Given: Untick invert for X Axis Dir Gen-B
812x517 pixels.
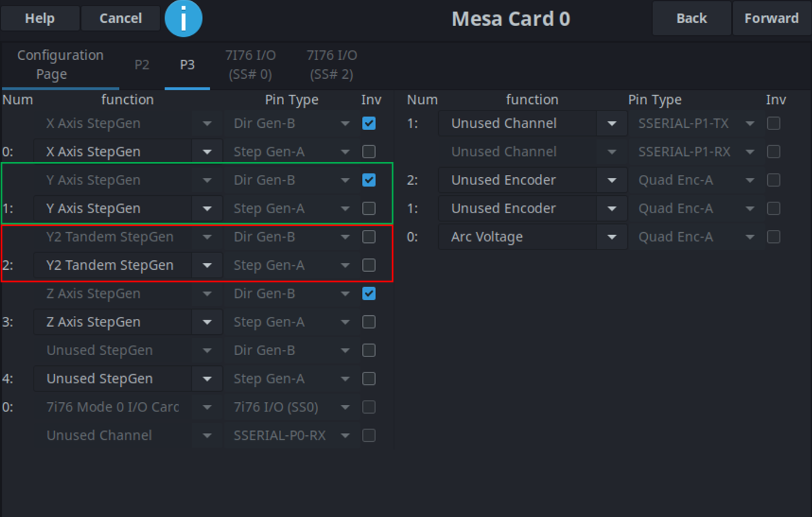Looking at the screenshot, I should (x=369, y=124).
